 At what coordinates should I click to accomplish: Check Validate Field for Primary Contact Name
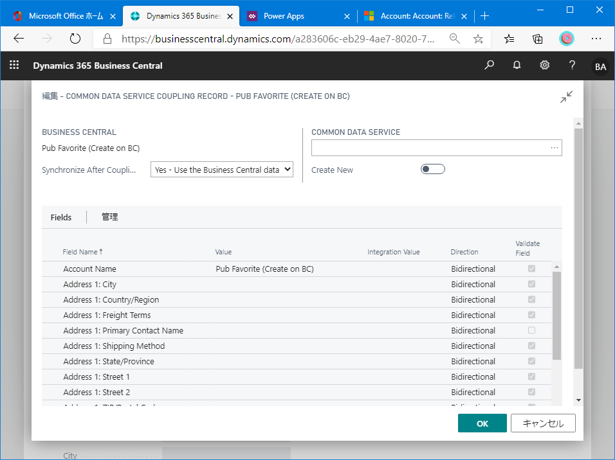[x=531, y=330]
